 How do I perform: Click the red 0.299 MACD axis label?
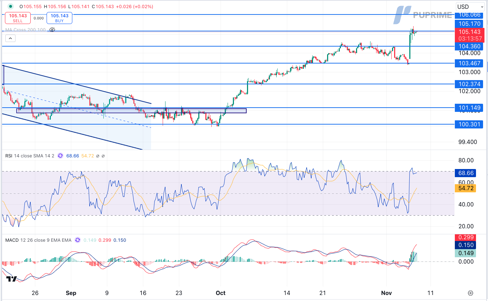pos(465,237)
